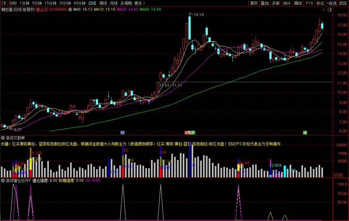Toggle the 叠加 overlay option
Image resolution: width=349 pixels, height=221 pixels.
pos(264,3)
